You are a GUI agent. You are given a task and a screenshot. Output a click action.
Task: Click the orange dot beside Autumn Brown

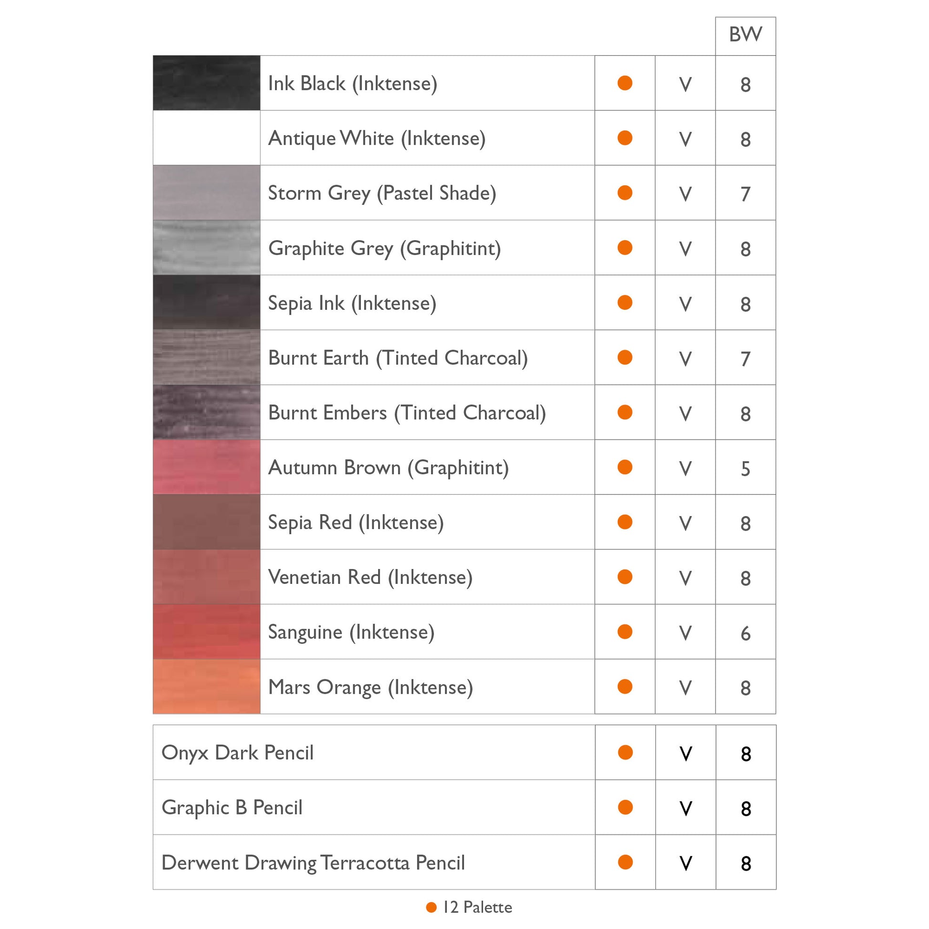(x=624, y=467)
